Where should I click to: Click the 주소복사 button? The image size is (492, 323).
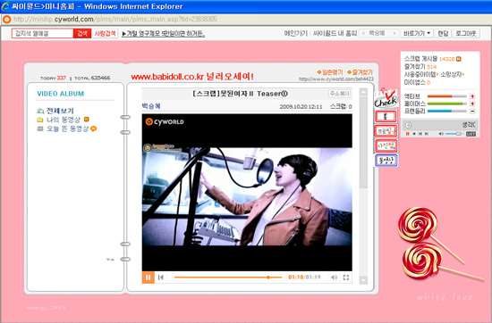point(340,94)
